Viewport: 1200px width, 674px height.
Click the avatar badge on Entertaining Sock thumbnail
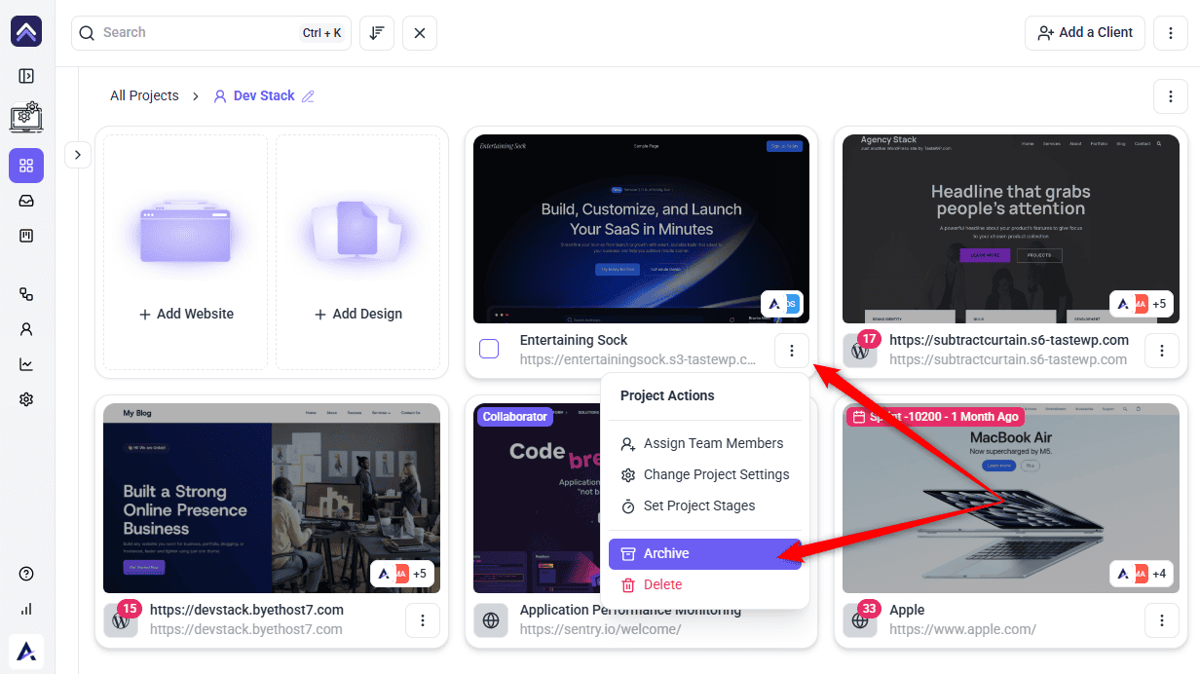782,304
